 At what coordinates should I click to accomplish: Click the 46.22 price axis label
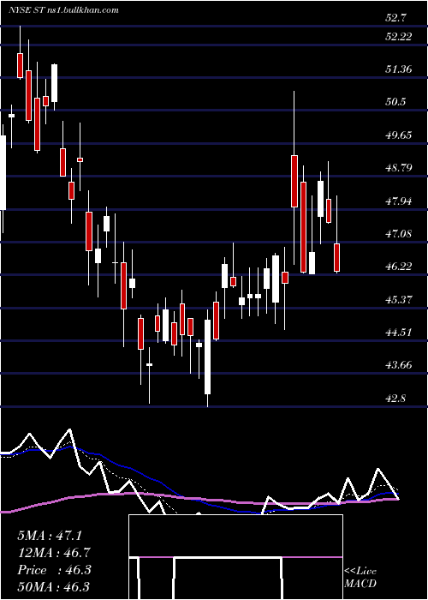pyautogui.click(x=398, y=267)
